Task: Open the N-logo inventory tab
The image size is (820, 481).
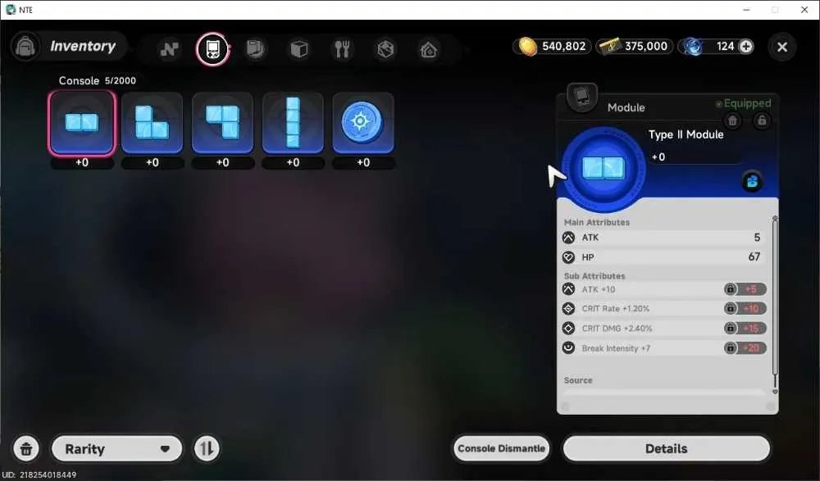Action: click(169, 49)
